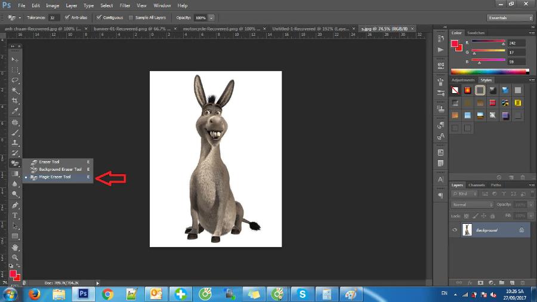Open the Layer menu
This screenshot has width=537, height=302.
71,5
